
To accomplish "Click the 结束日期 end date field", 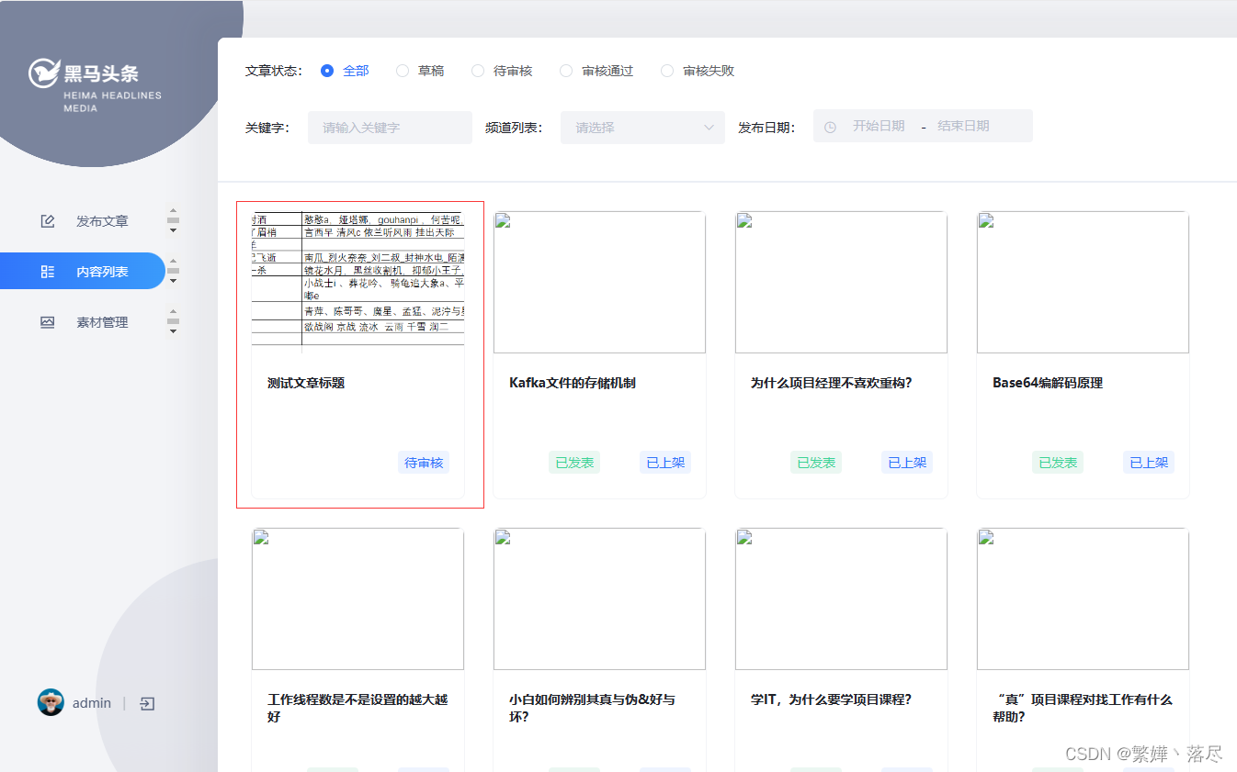I will 963,126.
